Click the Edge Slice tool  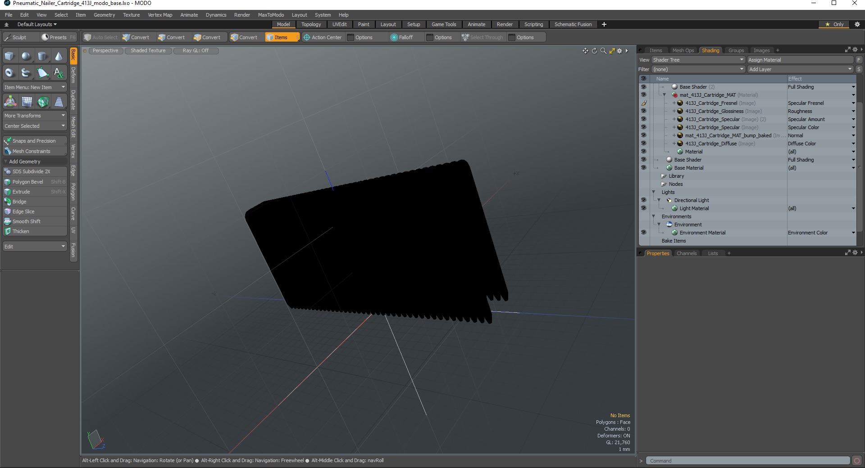coord(35,211)
